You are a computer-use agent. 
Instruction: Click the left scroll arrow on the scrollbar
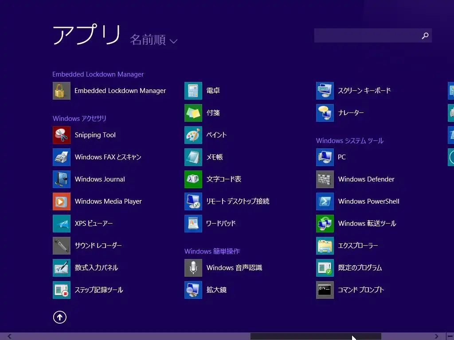[x=10, y=336]
